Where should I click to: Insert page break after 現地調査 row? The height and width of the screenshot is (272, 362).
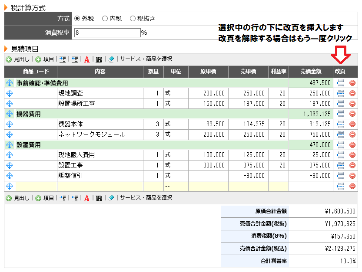point(340,93)
